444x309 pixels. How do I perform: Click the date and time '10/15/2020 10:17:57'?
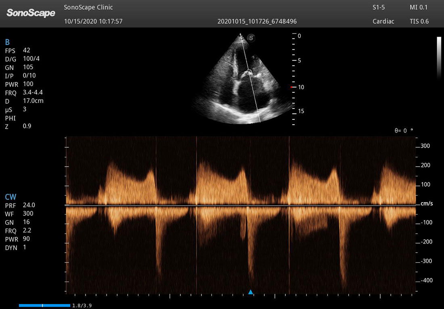pos(93,21)
